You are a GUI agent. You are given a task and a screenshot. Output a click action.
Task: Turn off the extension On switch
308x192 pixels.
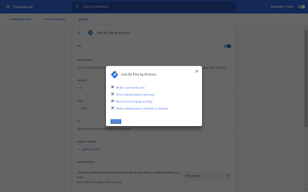[227, 46]
